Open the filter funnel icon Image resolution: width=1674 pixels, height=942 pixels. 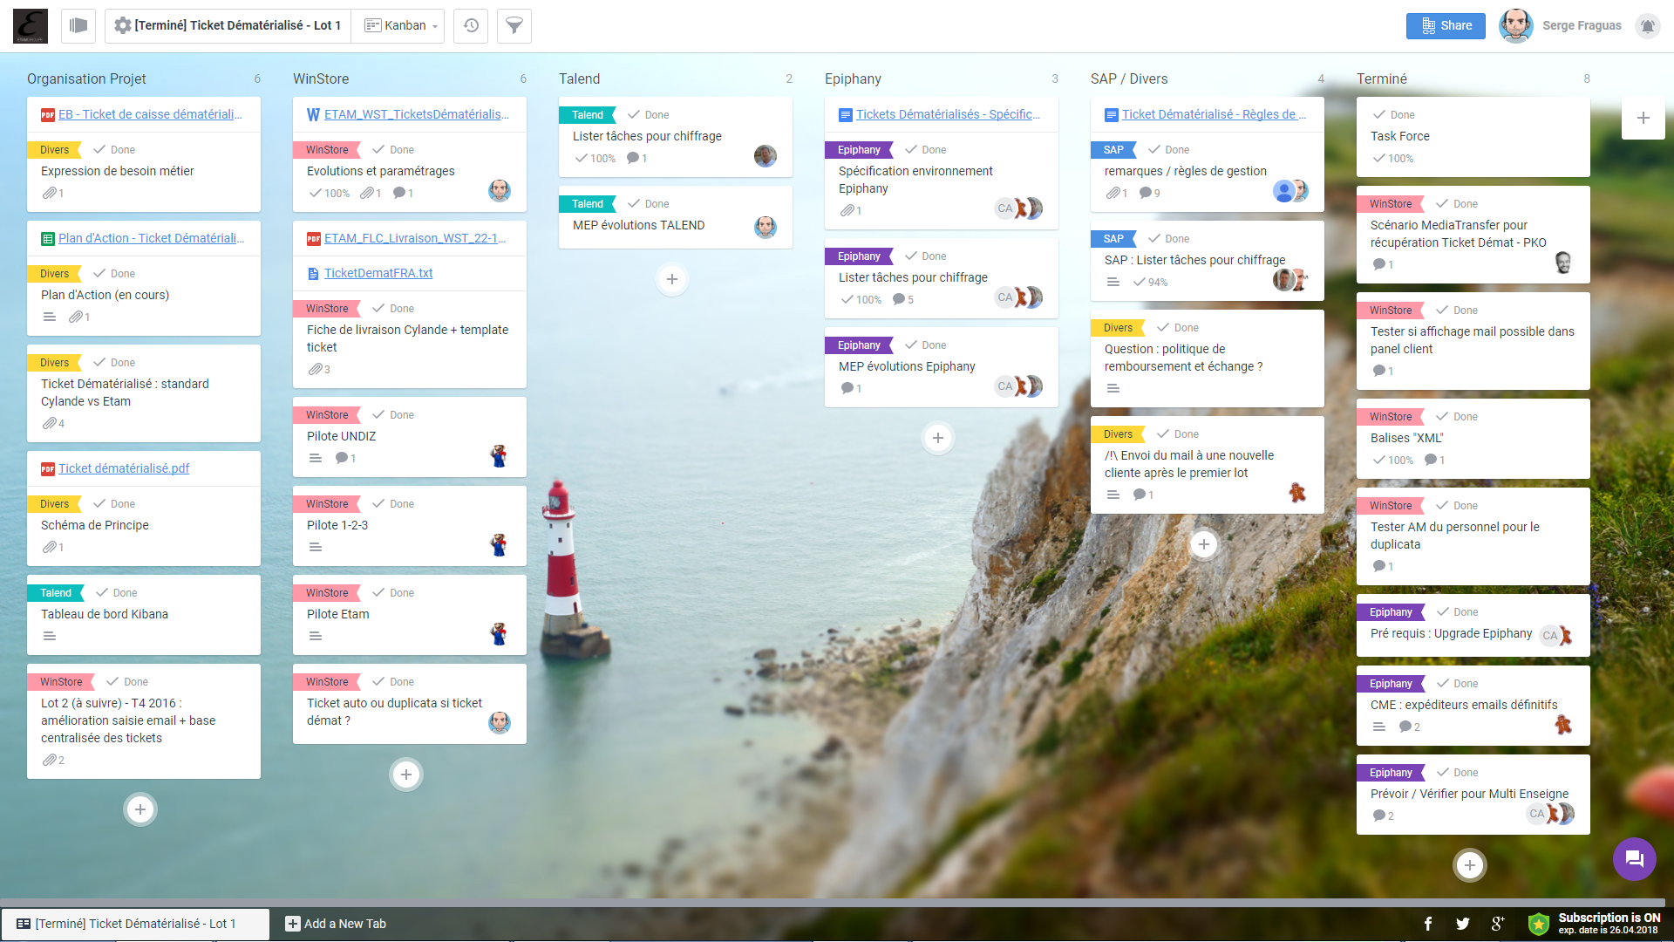point(514,25)
